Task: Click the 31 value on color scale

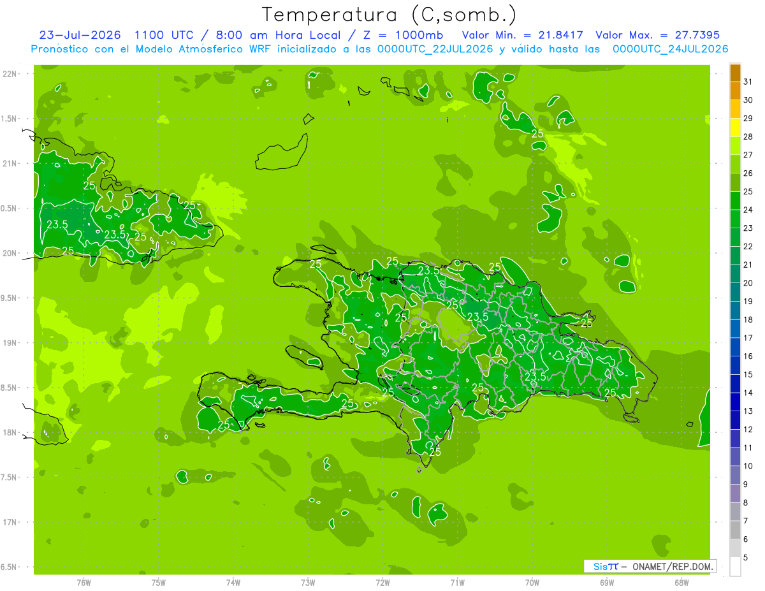Action: point(748,82)
